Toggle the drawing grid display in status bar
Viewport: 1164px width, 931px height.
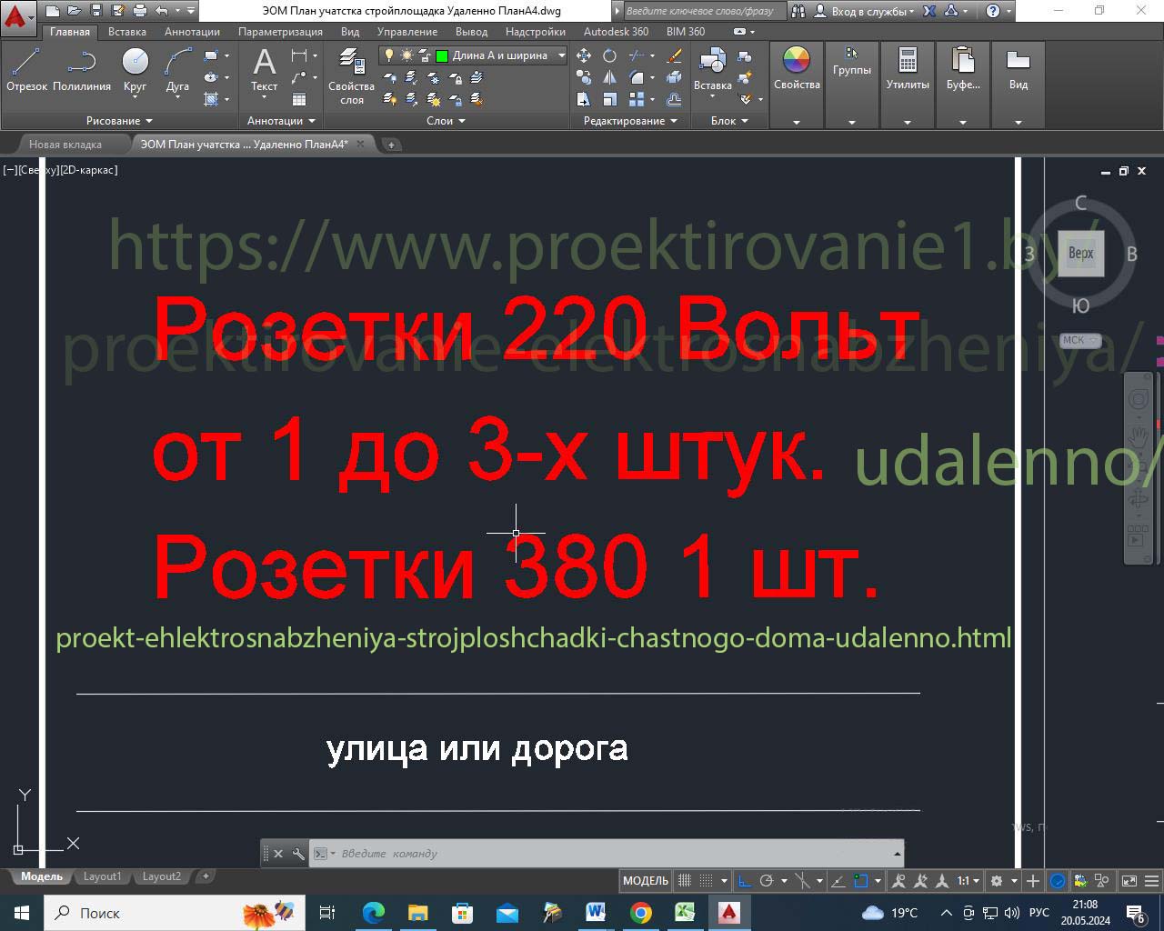(x=685, y=880)
